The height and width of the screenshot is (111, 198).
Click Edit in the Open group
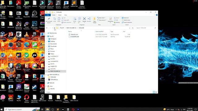pos(116,20)
